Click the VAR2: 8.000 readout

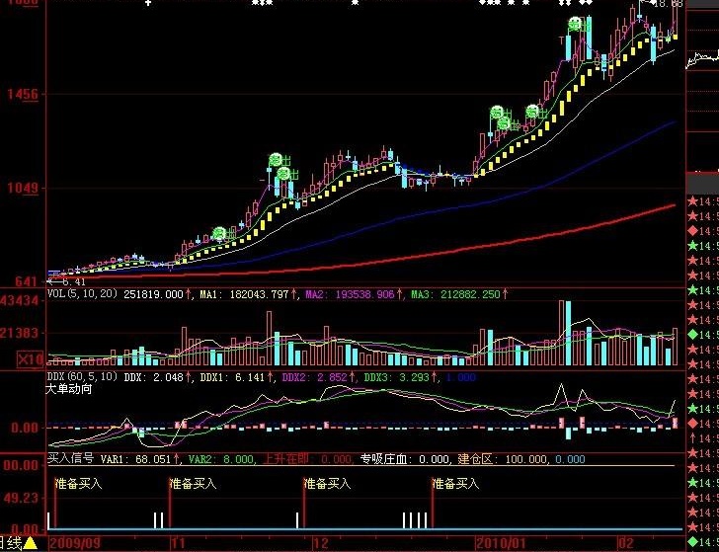tap(221, 459)
